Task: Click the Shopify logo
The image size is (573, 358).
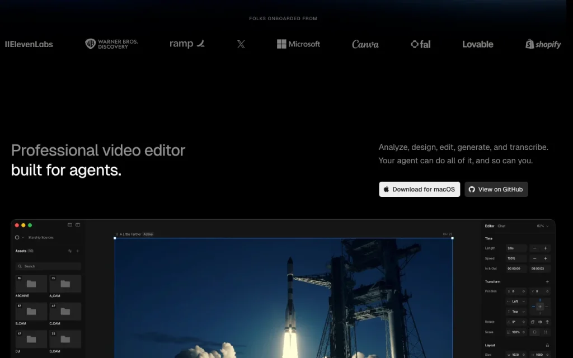Action: pyautogui.click(x=543, y=44)
